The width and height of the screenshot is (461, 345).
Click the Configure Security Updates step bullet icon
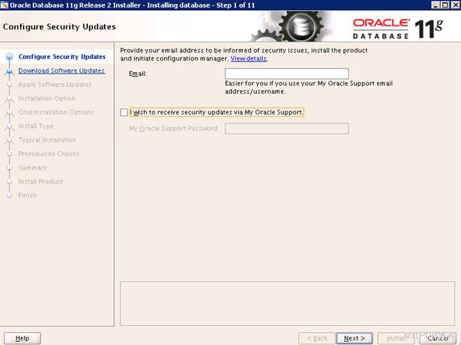coord(10,57)
